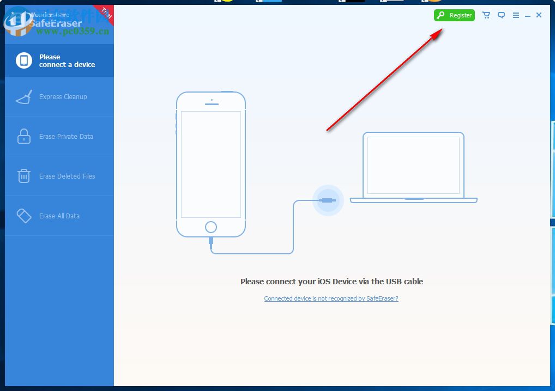Open Erase Private Data using the lock icon

(x=23, y=136)
